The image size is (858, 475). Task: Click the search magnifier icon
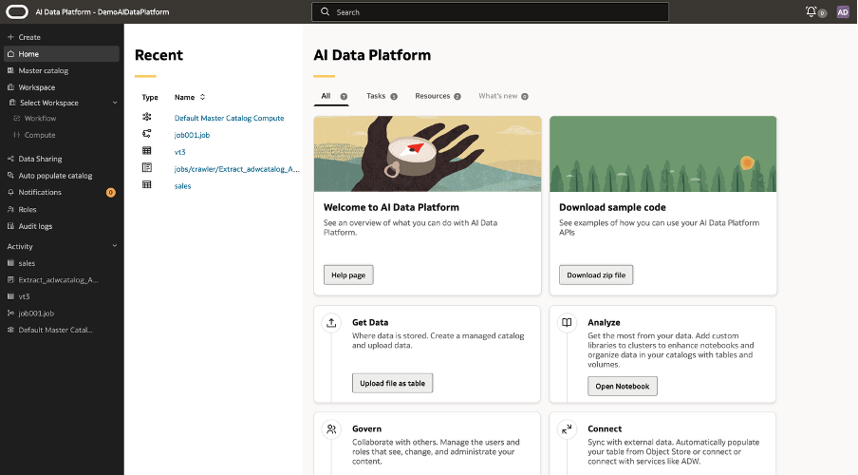coord(325,11)
